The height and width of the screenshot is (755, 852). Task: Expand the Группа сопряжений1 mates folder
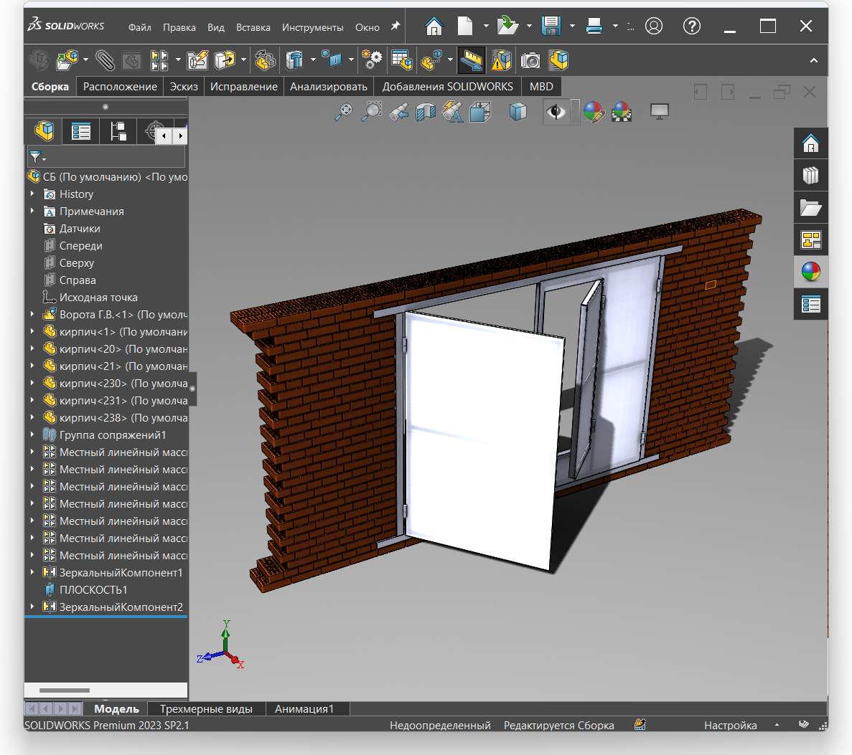tap(32, 435)
